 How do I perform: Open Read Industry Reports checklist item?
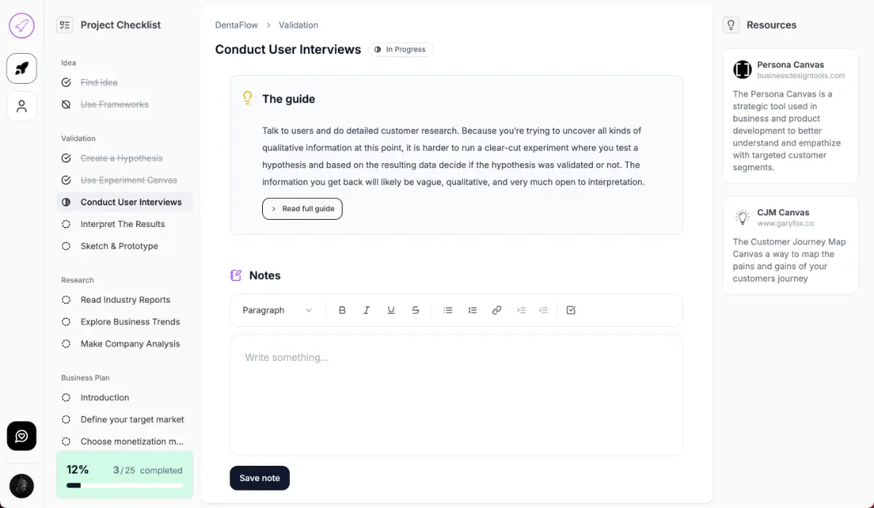[x=125, y=300]
